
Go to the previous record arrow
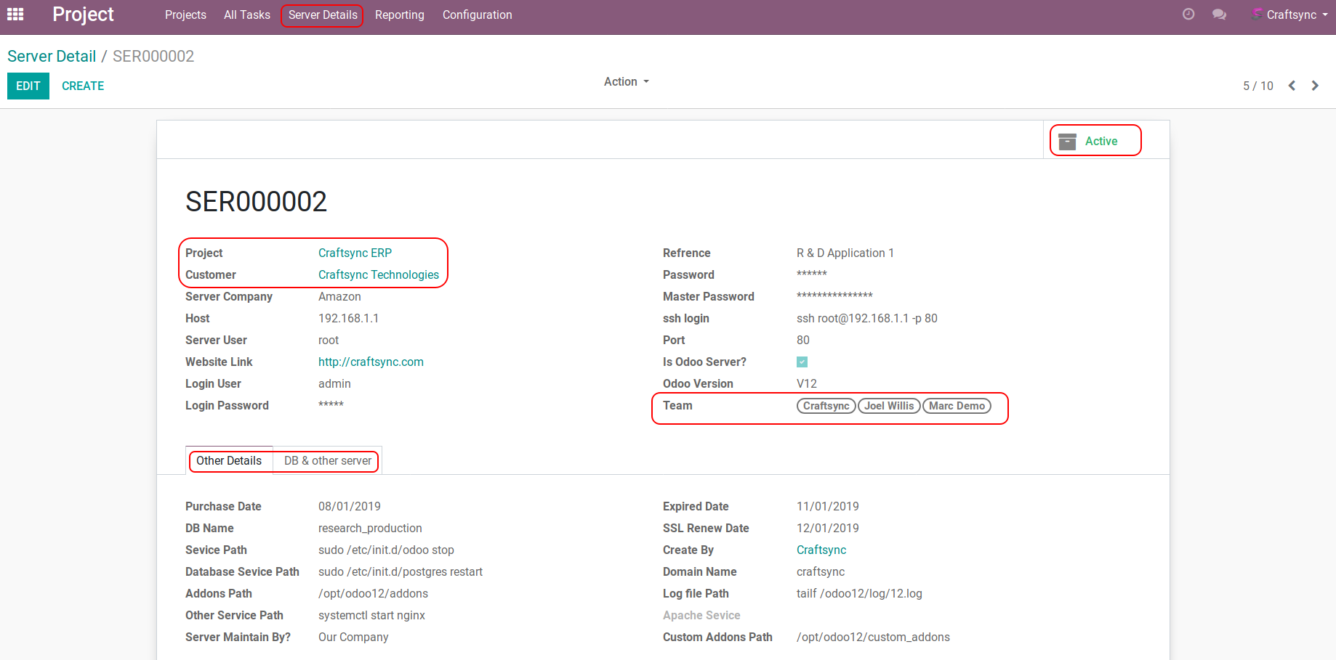point(1292,86)
